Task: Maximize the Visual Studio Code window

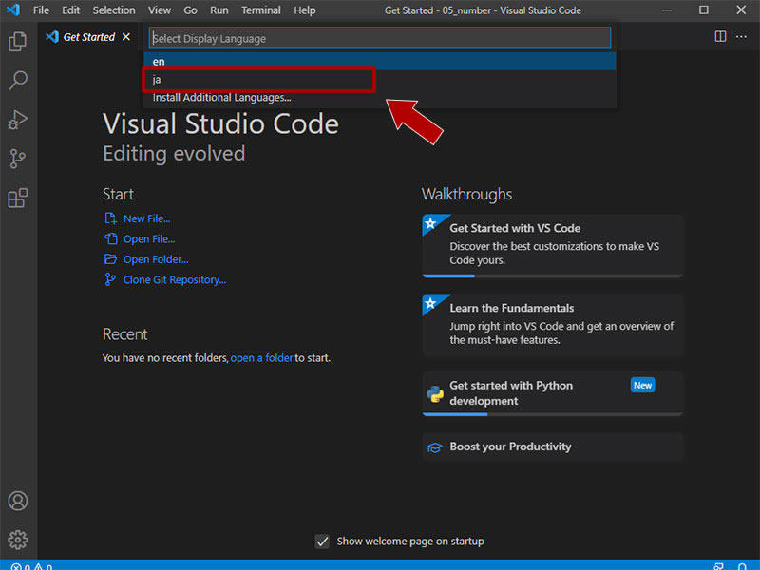Action: (x=704, y=9)
